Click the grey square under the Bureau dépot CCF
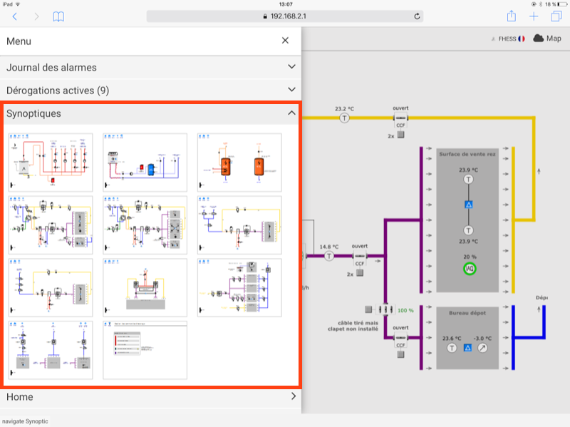The width and height of the screenshot is (570, 427). [x=400, y=354]
